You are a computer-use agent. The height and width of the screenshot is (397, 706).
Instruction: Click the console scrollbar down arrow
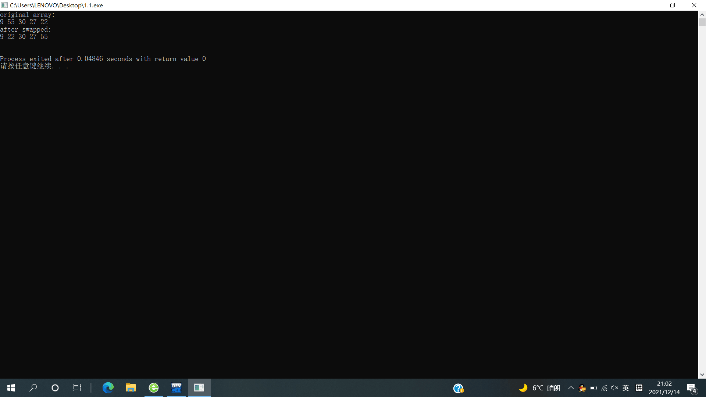702,375
